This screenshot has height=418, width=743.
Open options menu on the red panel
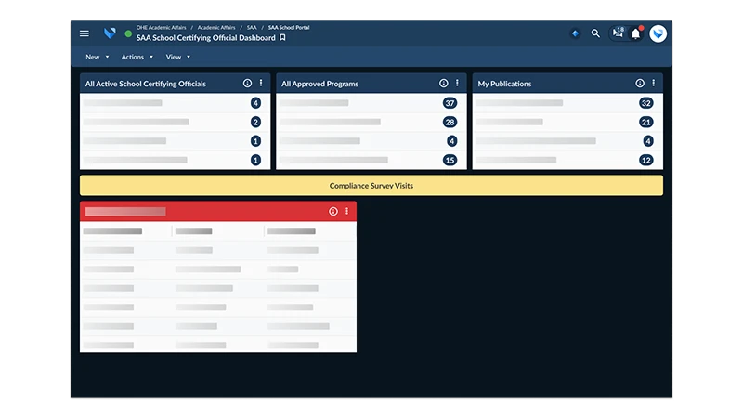coord(346,211)
